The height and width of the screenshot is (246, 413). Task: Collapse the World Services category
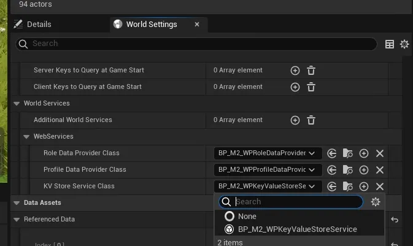click(17, 104)
